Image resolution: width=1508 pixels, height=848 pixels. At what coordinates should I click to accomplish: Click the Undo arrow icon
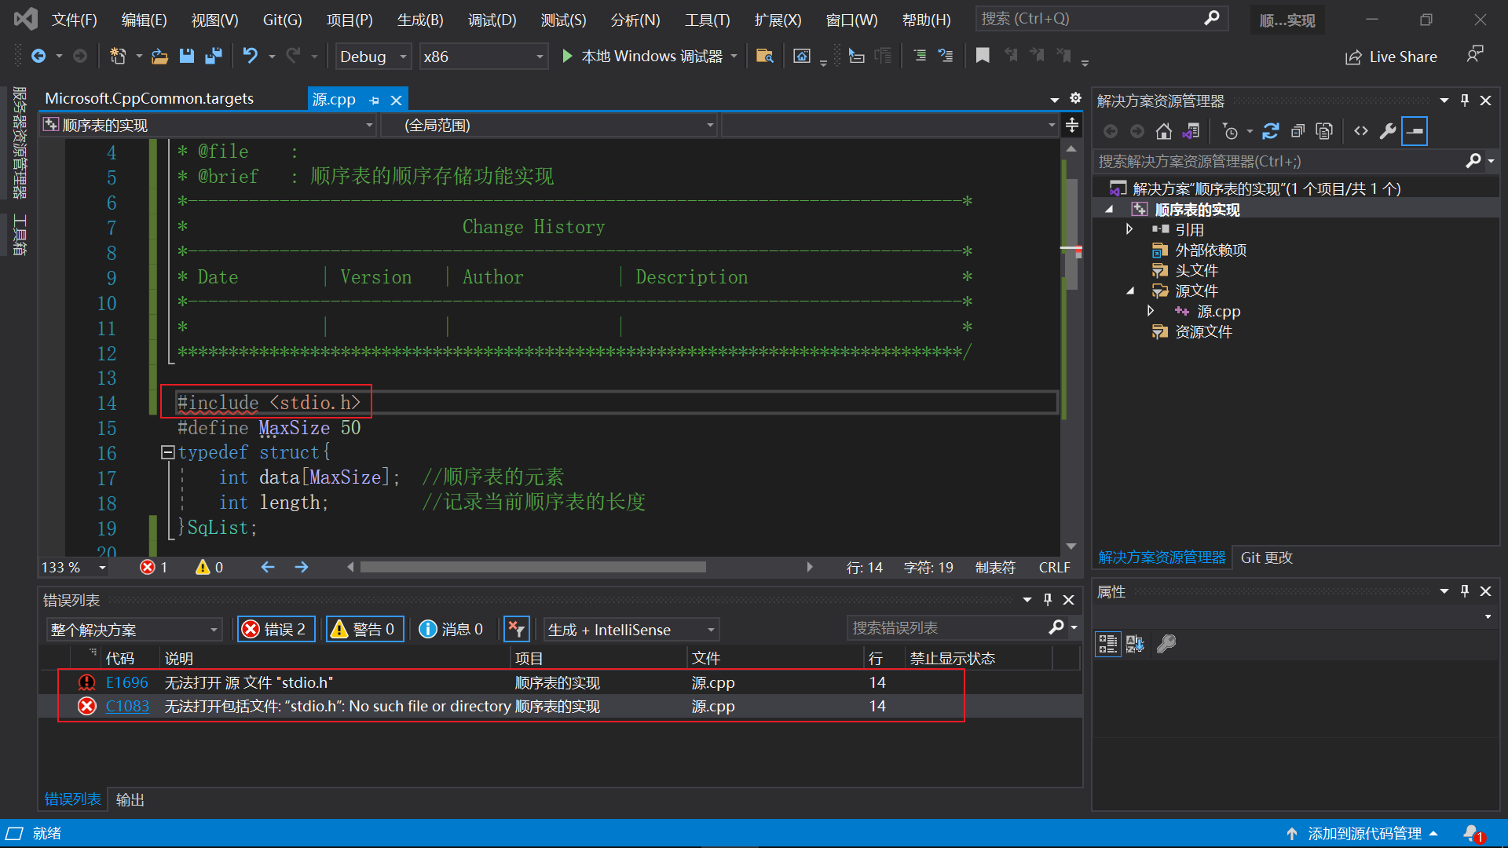250,56
